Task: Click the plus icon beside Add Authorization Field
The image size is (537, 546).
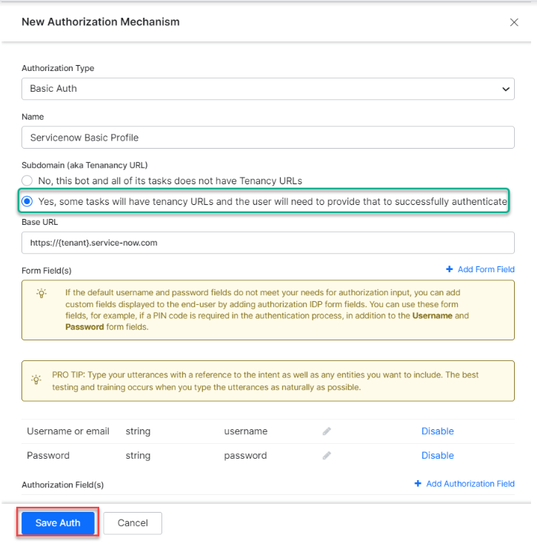Action: click(x=418, y=484)
